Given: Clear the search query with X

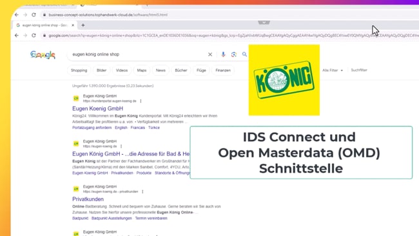Looking at the screenshot, I should [x=210, y=54].
